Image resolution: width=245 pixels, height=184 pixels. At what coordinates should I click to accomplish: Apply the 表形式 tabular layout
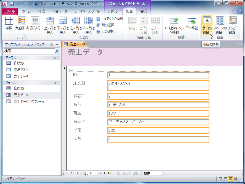pyautogui.click(x=35, y=23)
